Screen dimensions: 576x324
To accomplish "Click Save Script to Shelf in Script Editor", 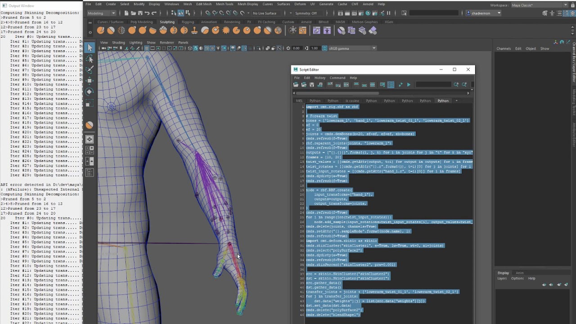I will click(x=320, y=85).
